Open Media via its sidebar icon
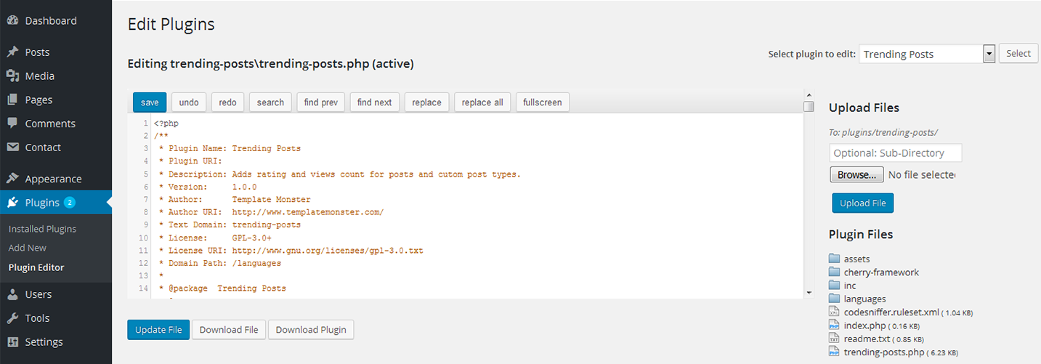 [12, 76]
